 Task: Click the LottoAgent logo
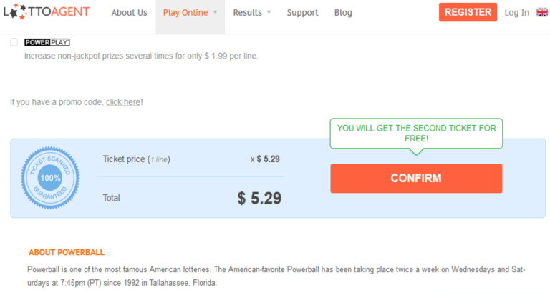(47, 12)
